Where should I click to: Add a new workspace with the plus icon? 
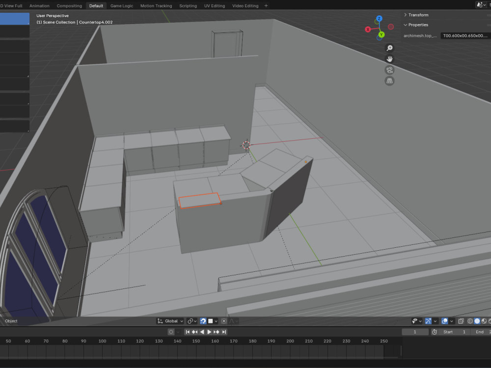pyautogui.click(x=266, y=5)
